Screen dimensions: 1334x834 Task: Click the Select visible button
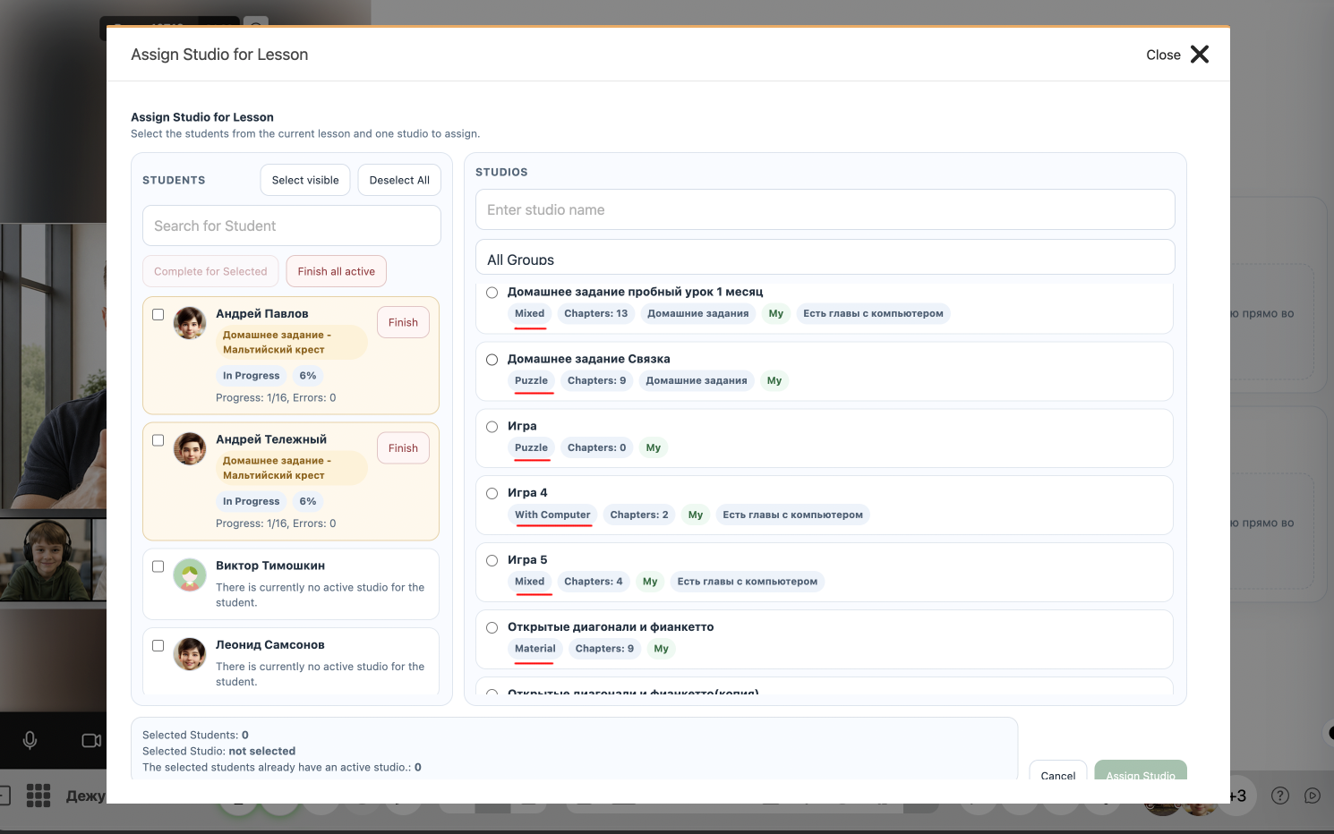pyautogui.click(x=305, y=180)
